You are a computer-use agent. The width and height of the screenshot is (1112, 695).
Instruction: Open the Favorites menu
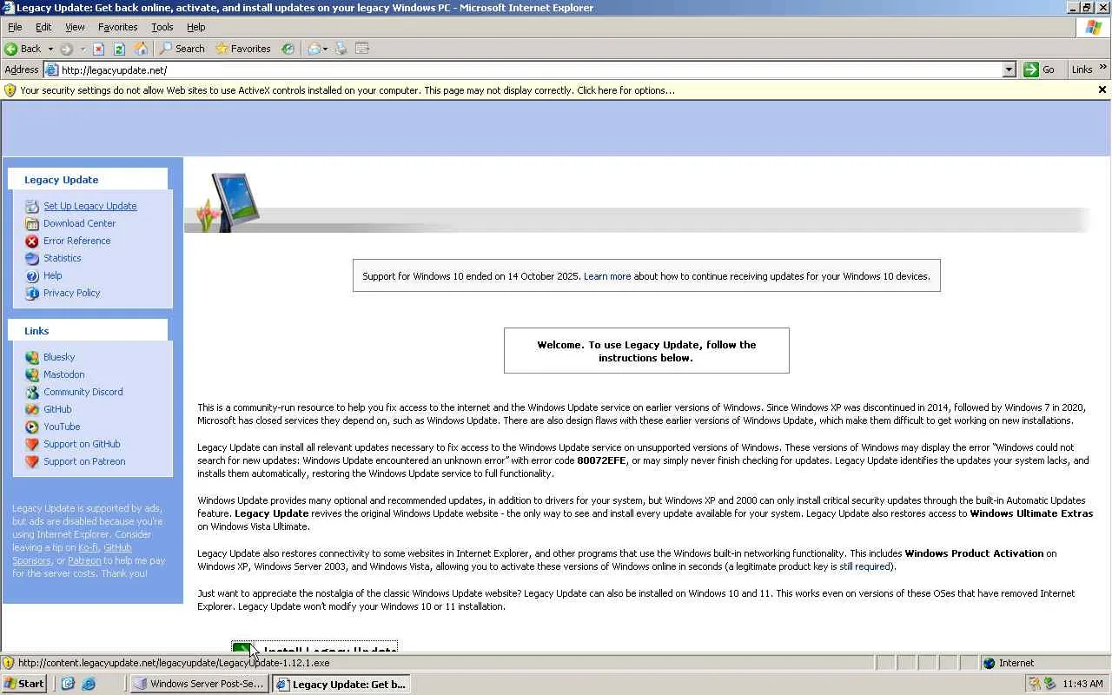point(118,27)
